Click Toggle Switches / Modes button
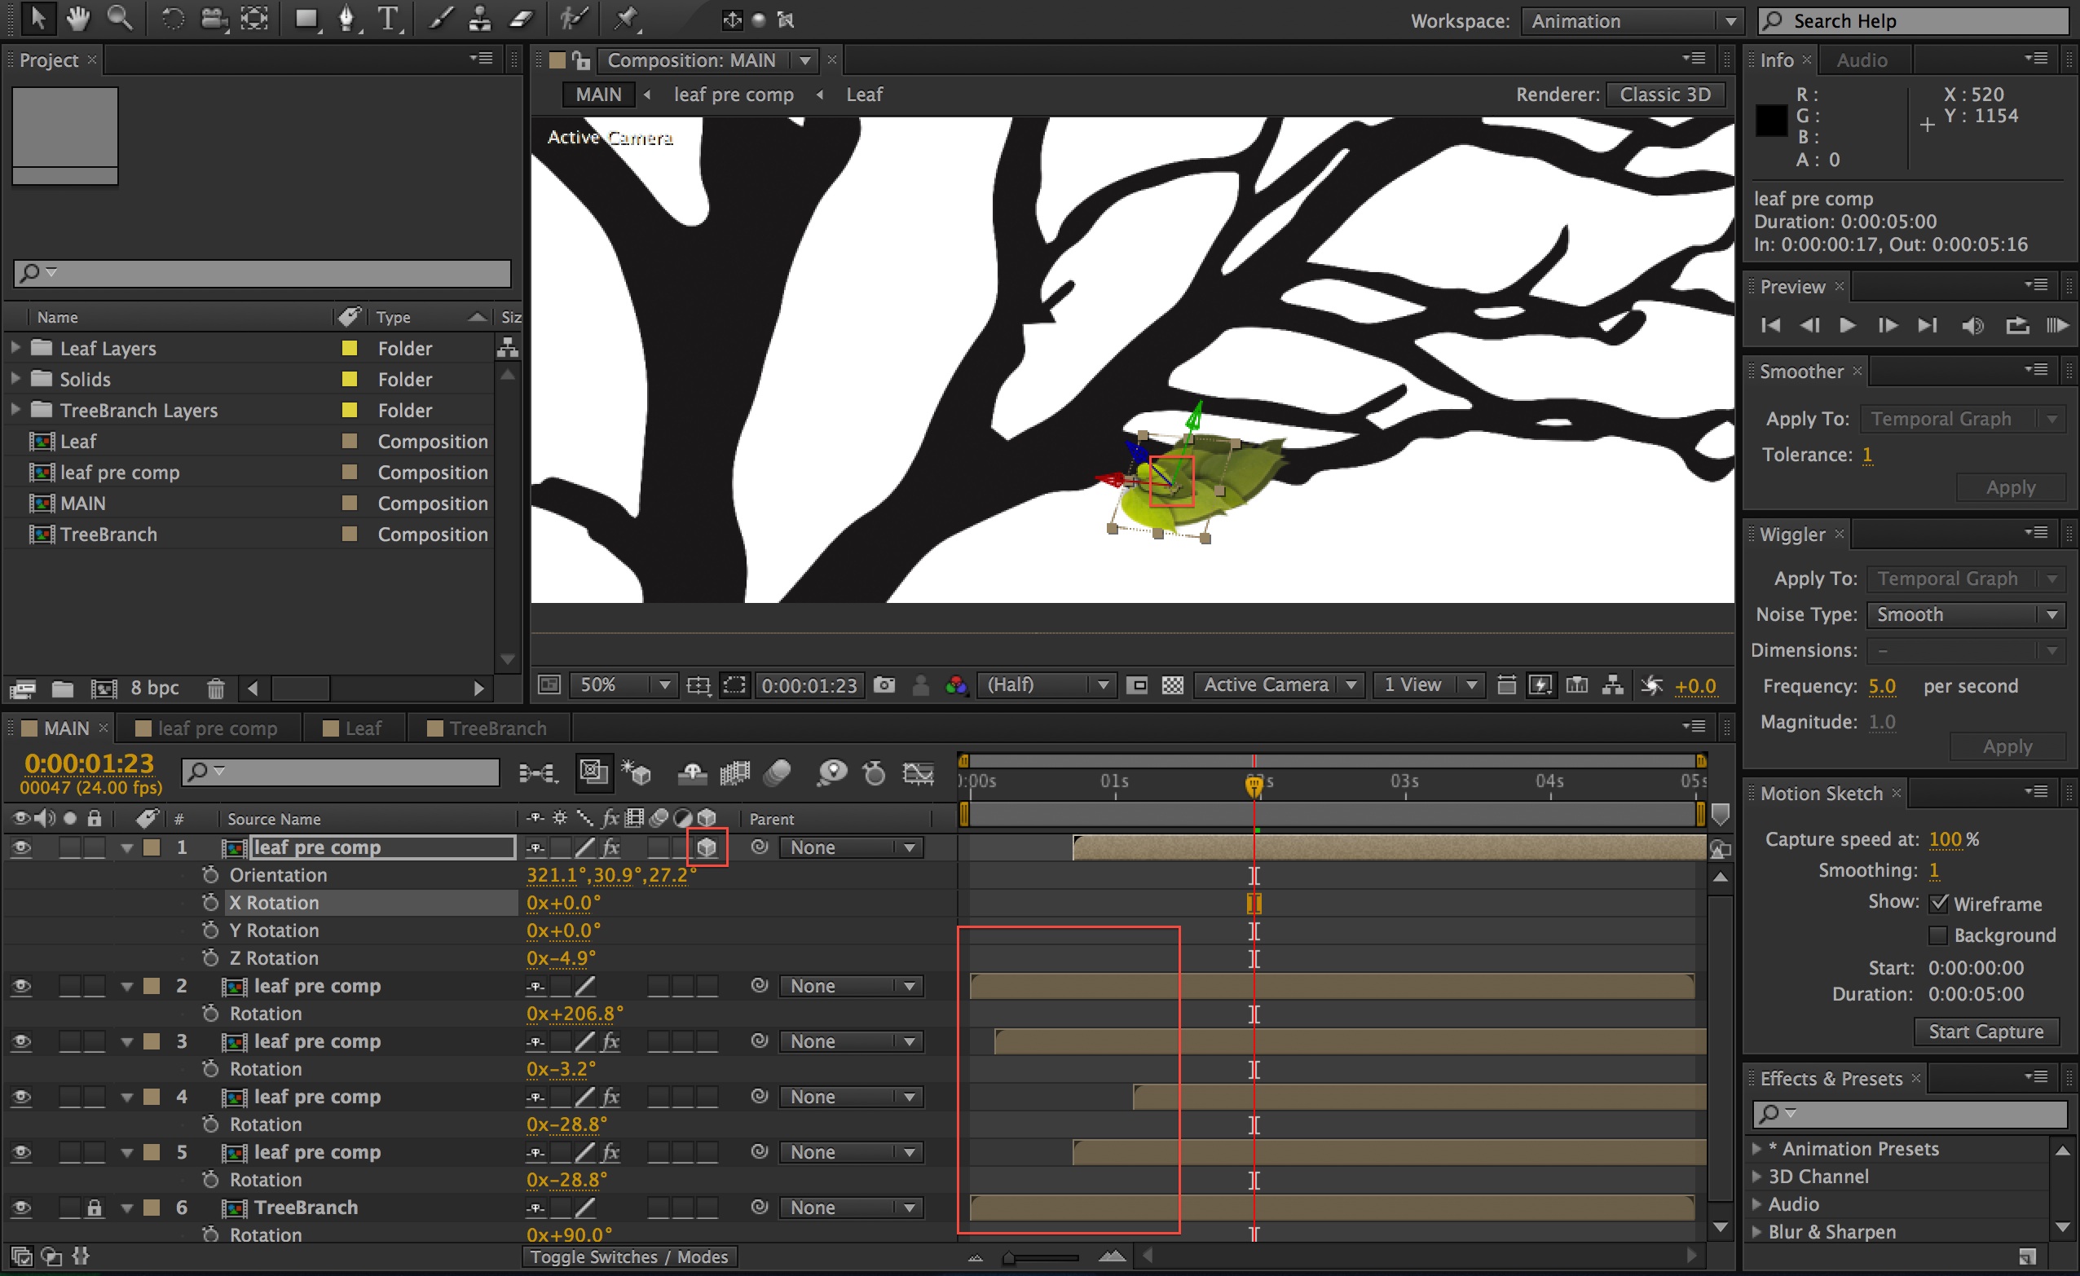The image size is (2080, 1276). tap(629, 1256)
